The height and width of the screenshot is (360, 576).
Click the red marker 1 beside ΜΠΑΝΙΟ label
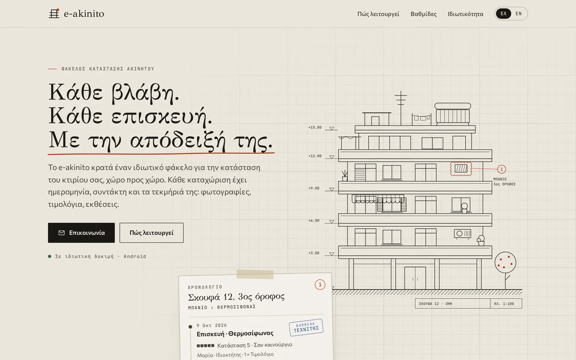501,169
